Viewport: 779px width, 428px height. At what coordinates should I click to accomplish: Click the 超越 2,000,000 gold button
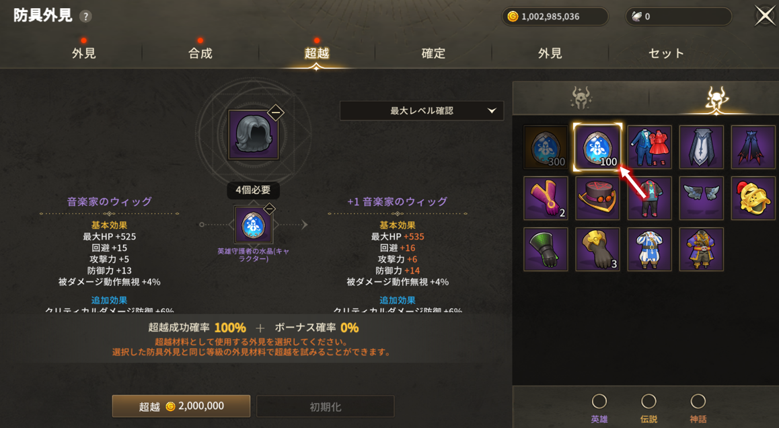tap(182, 406)
